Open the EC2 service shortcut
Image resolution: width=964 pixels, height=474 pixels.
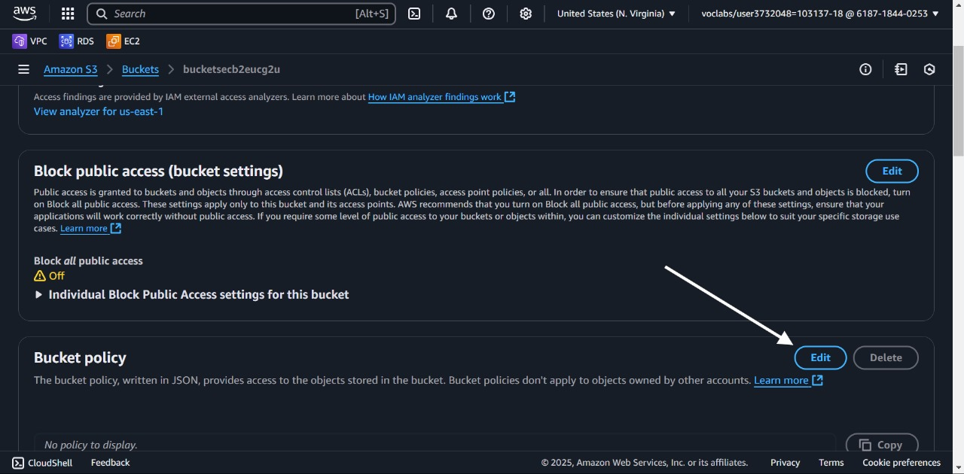pyautogui.click(x=124, y=41)
